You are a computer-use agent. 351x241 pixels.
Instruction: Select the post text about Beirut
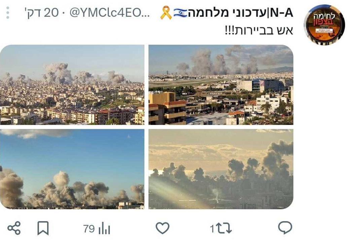(259, 30)
